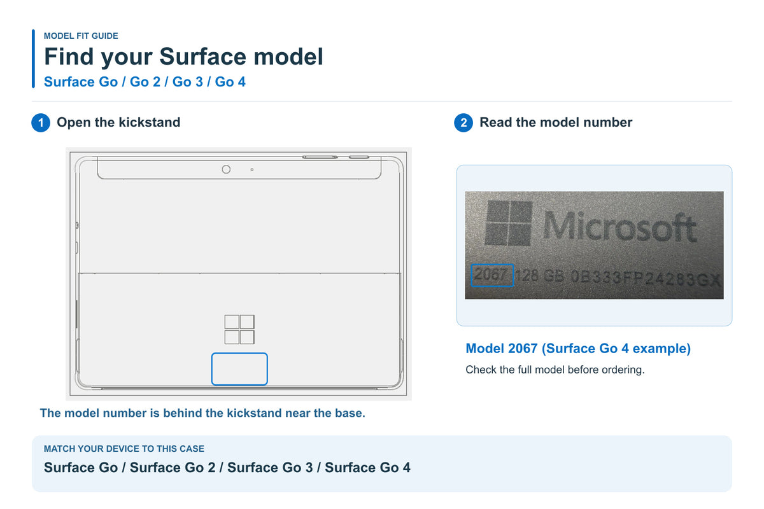This screenshot has width=764, height=509.
Task: Click "Check the full model before ordering."
Action: point(555,369)
